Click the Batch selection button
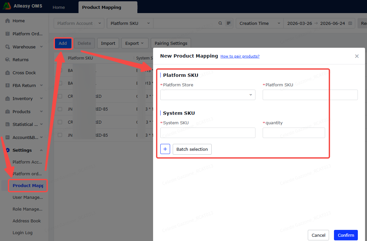This screenshot has height=241, width=367. 192,149
